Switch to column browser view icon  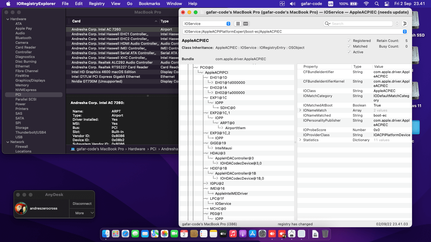pyautogui.click(x=245, y=24)
